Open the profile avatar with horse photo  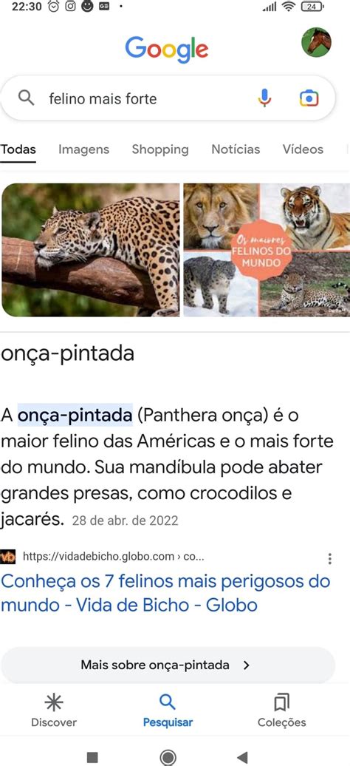coord(316,42)
